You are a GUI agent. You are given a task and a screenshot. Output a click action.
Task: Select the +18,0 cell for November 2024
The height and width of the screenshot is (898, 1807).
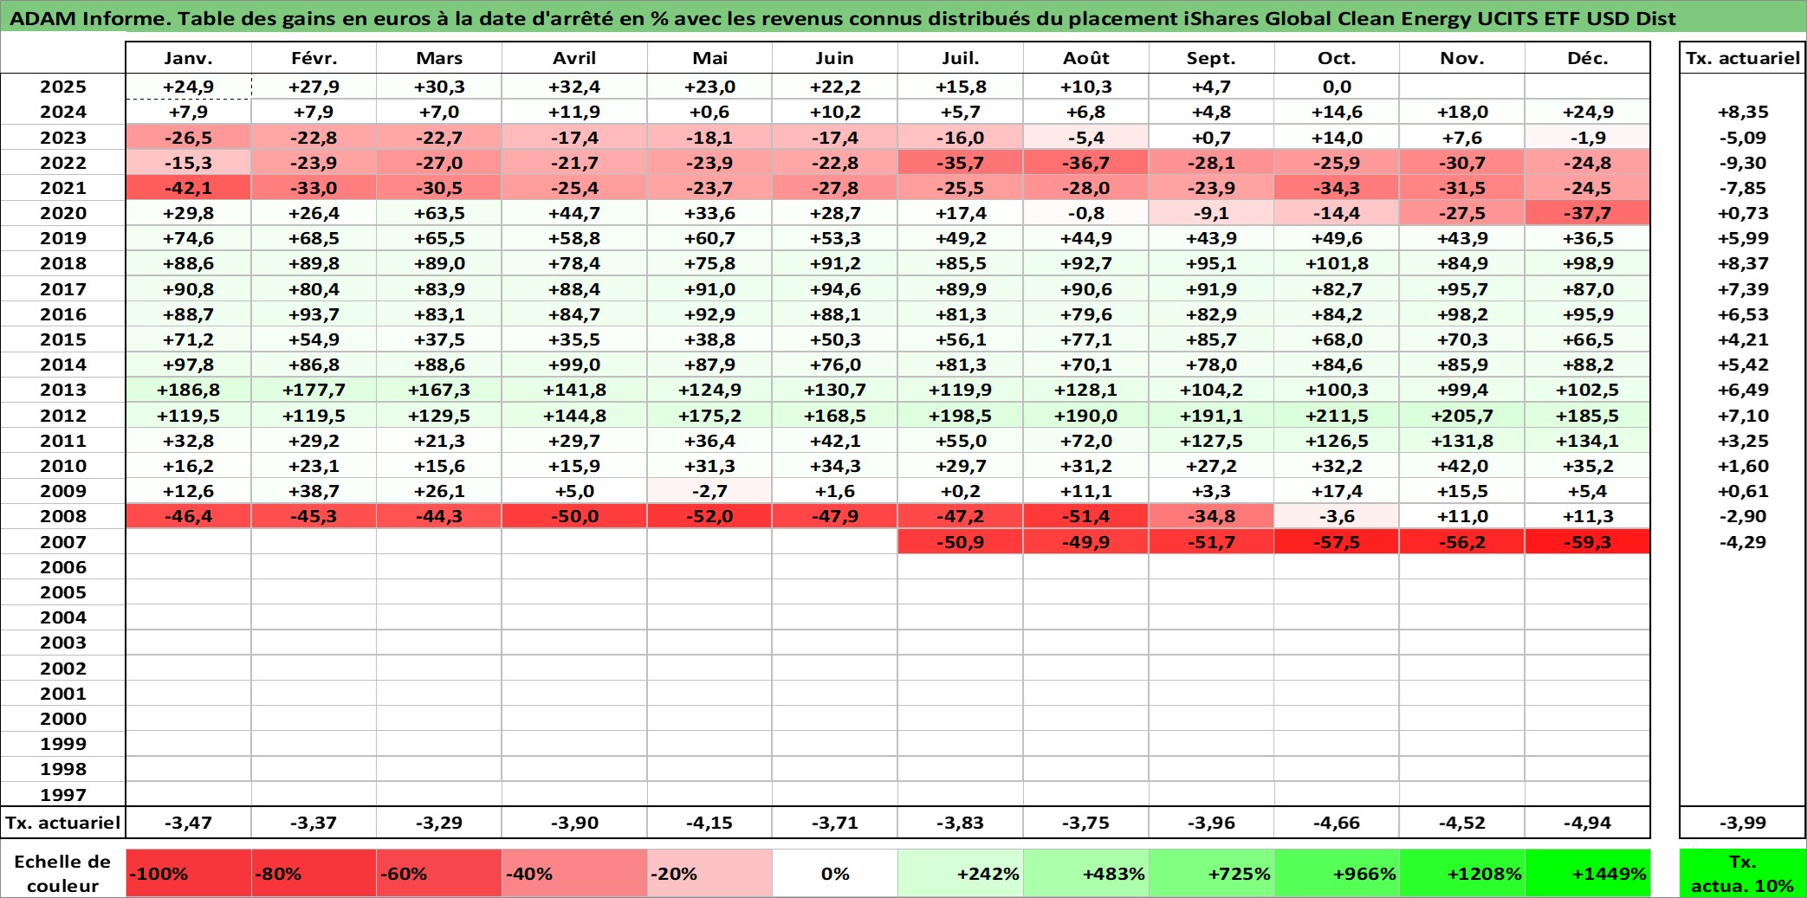coord(1462,112)
